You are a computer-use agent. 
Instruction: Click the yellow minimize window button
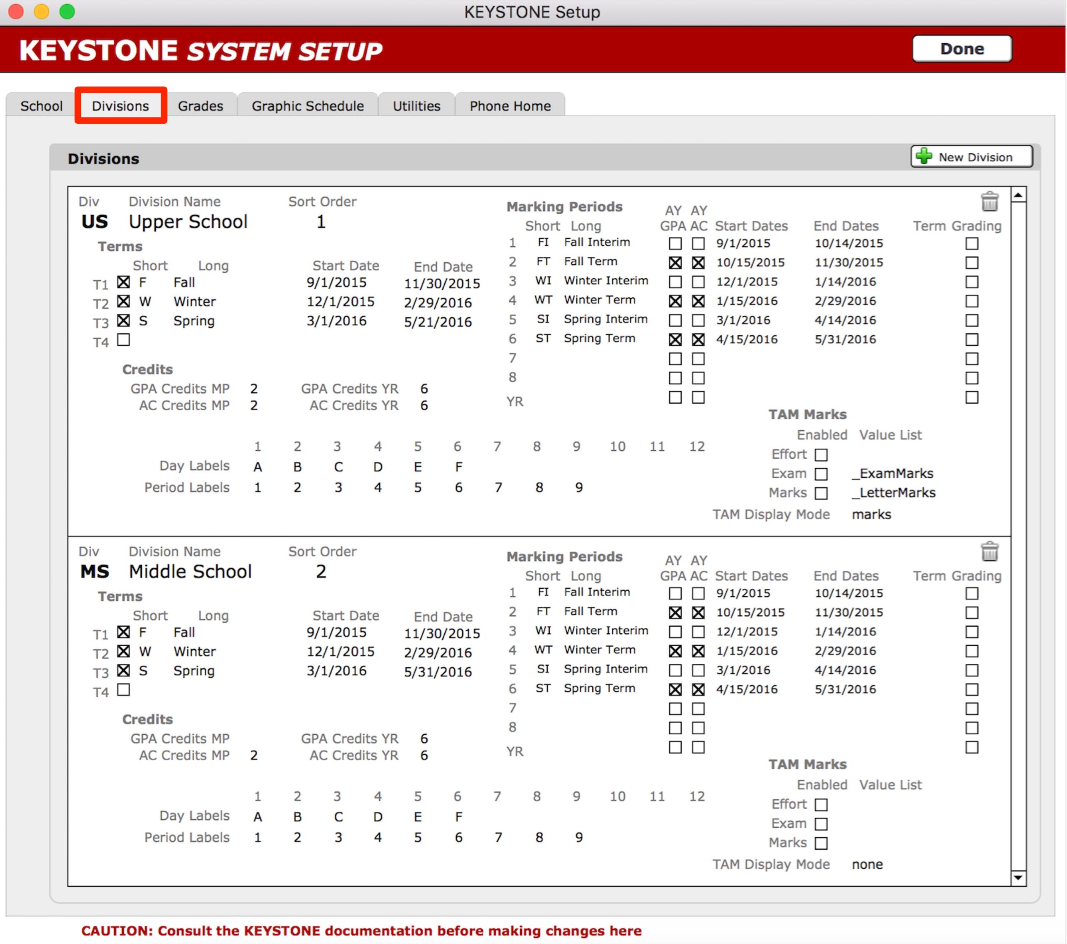pos(42,12)
